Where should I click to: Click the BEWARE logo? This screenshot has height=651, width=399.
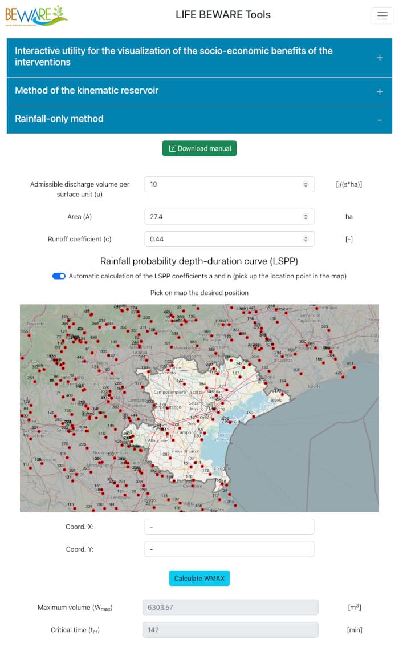(x=36, y=16)
